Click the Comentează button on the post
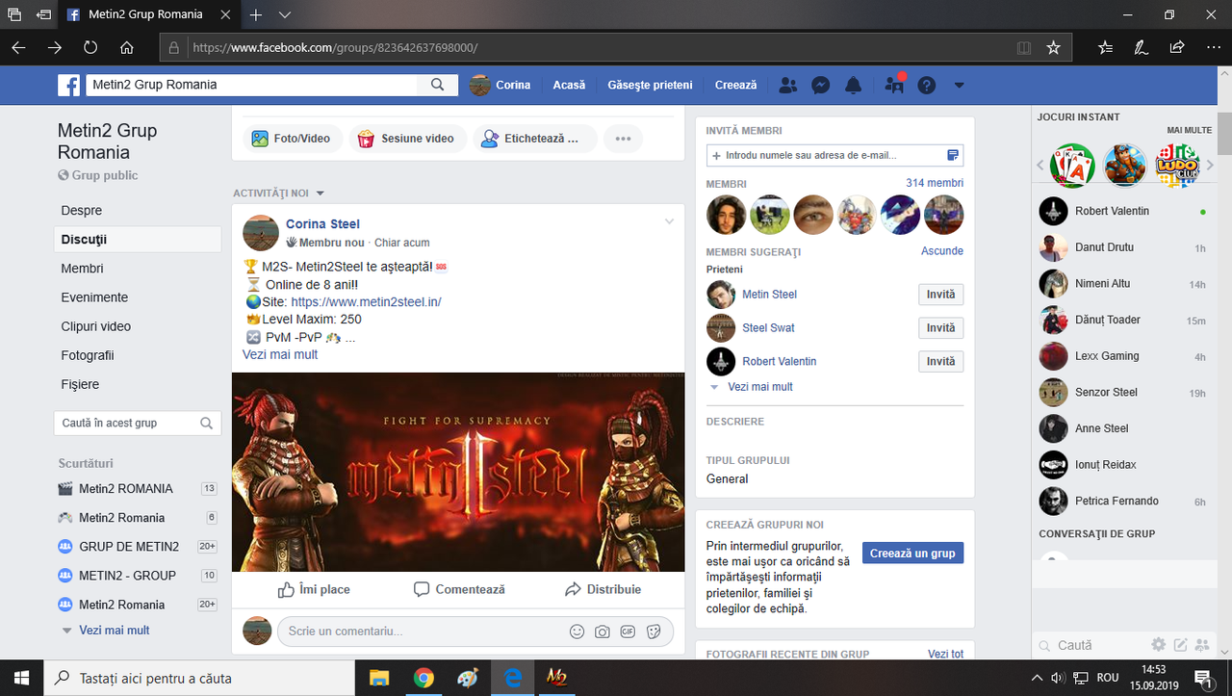 coord(459,589)
